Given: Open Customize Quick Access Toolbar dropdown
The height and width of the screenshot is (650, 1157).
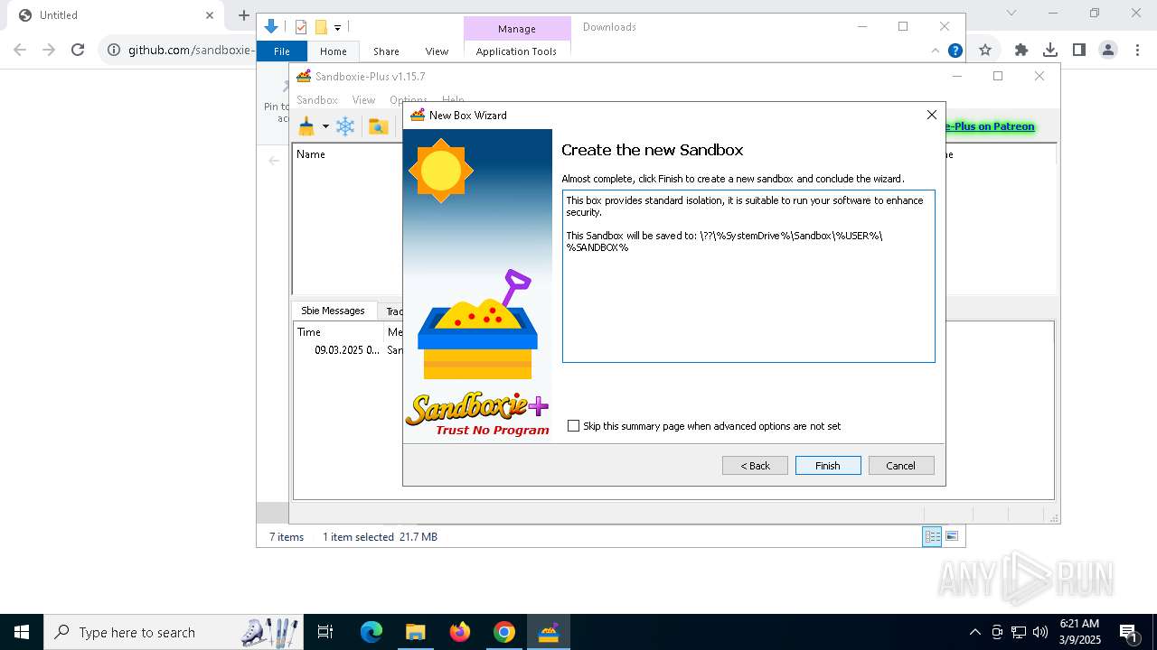Looking at the screenshot, I should click(x=337, y=28).
